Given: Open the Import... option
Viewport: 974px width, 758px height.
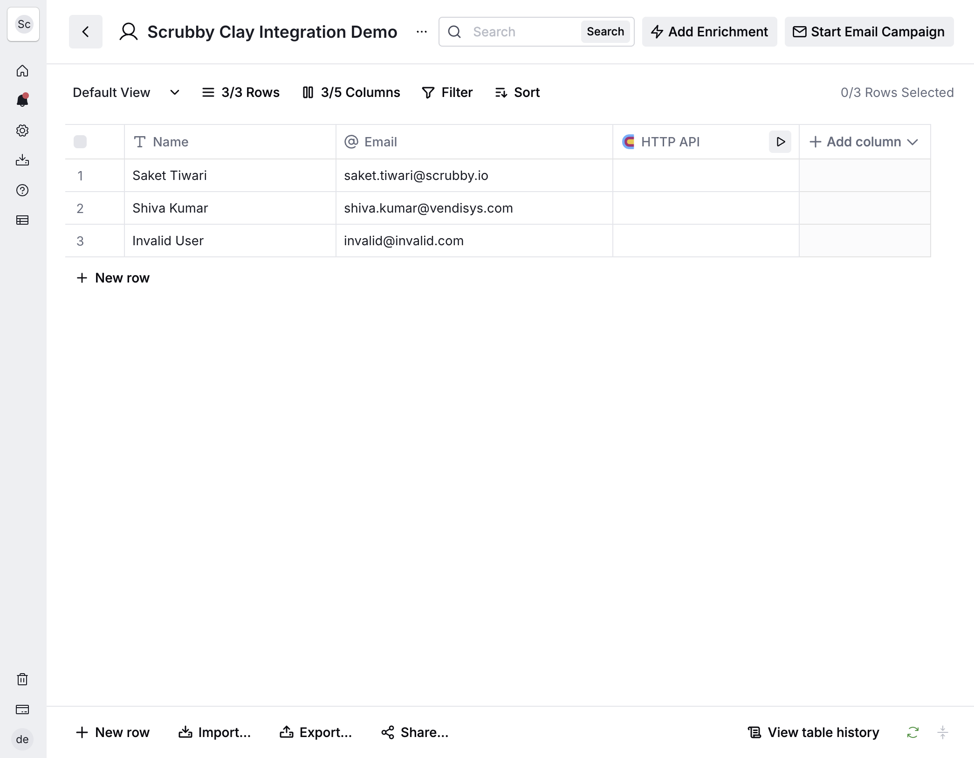Looking at the screenshot, I should coord(215,732).
